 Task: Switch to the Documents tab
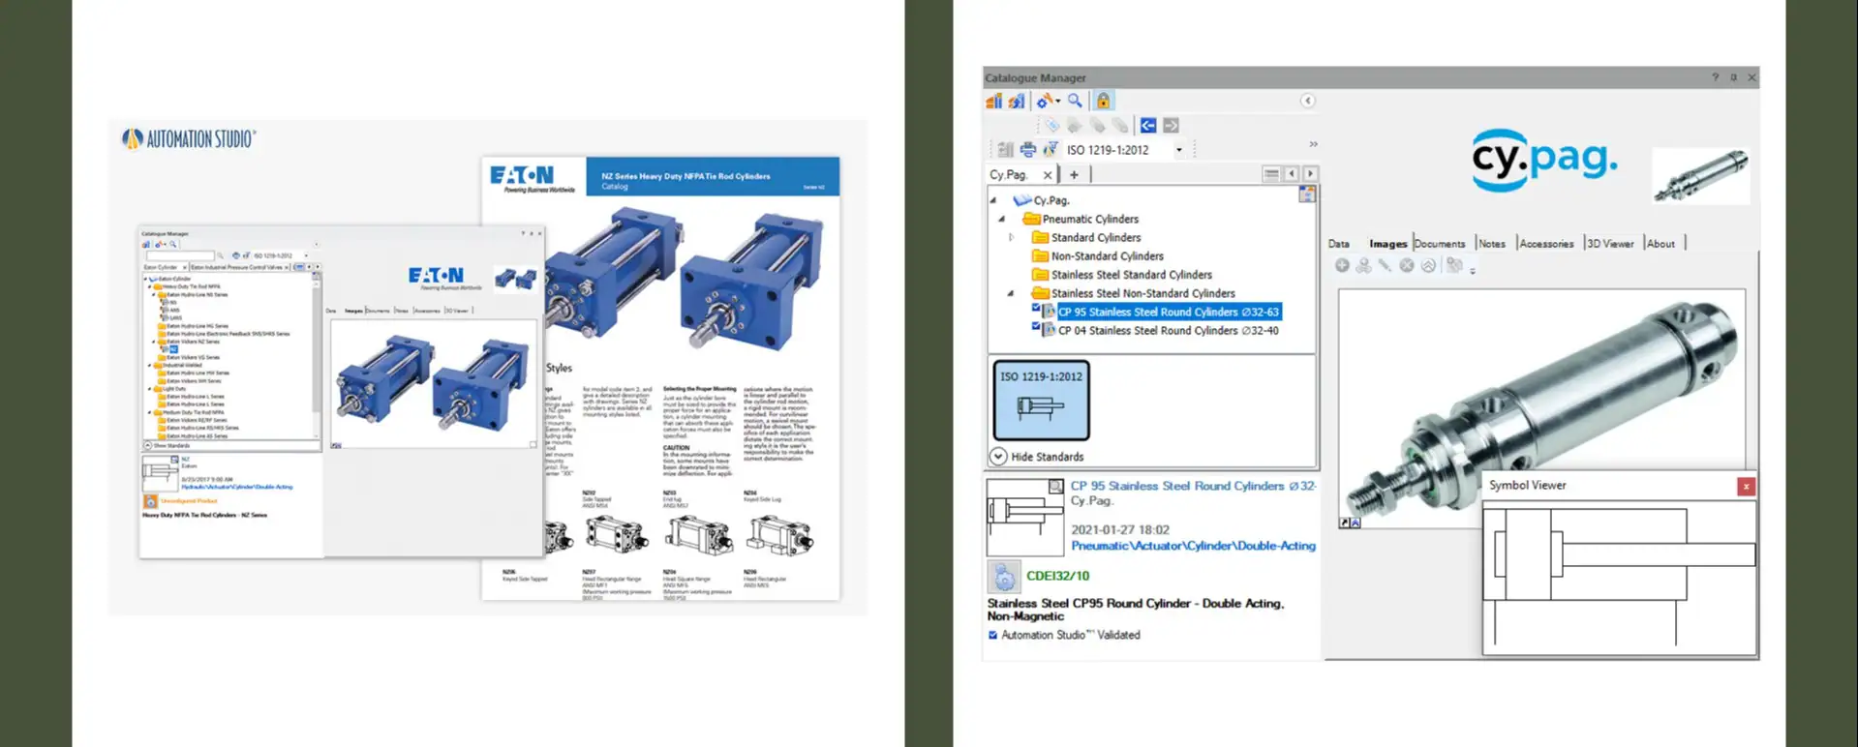coord(1440,244)
